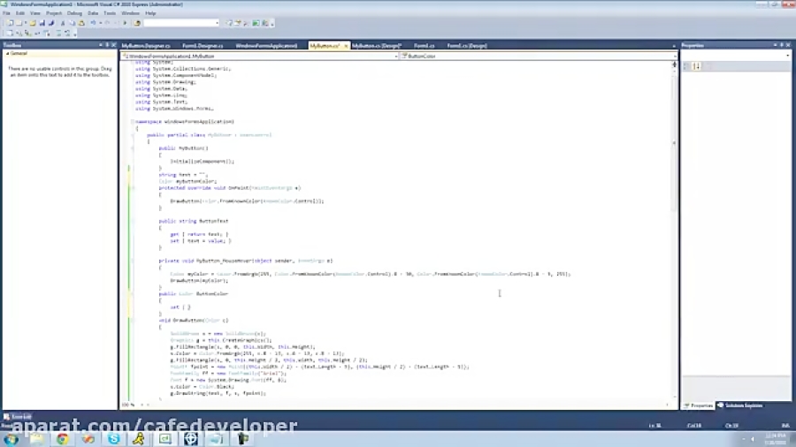Open the Data menu
Image resolution: width=796 pixels, height=447 pixels.
93,13
